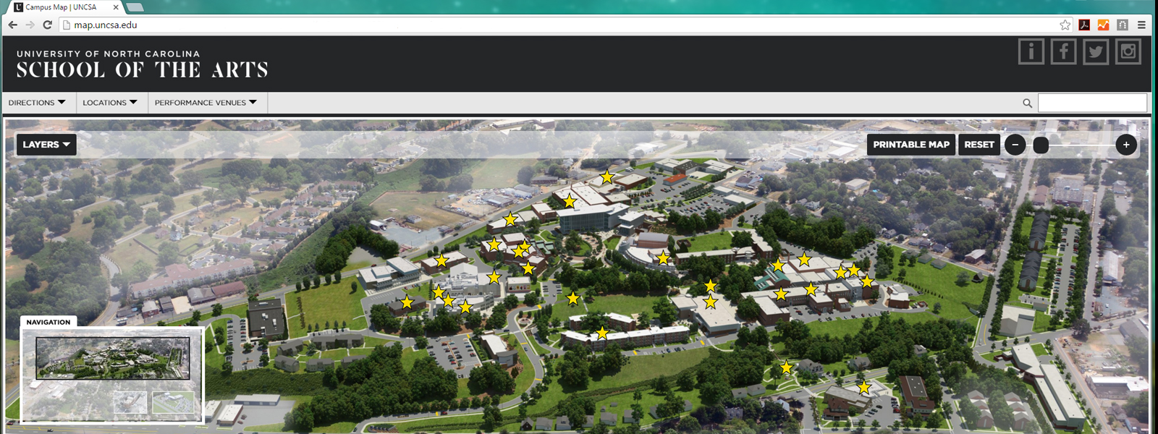
Task: Expand the Performance Venues menu
Action: click(206, 103)
